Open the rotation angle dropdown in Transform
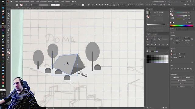 (179, 43)
